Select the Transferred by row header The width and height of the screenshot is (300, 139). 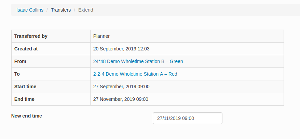[x=31, y=36]
